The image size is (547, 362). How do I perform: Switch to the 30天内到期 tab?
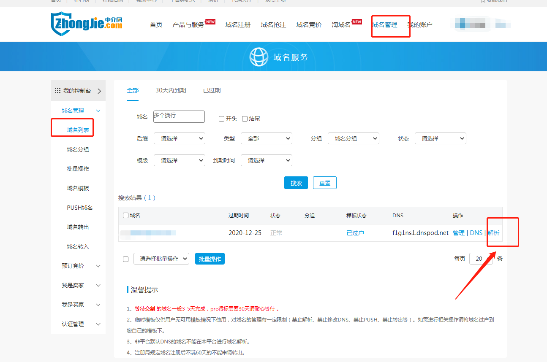pyautogui.click(x=171, y=90)
